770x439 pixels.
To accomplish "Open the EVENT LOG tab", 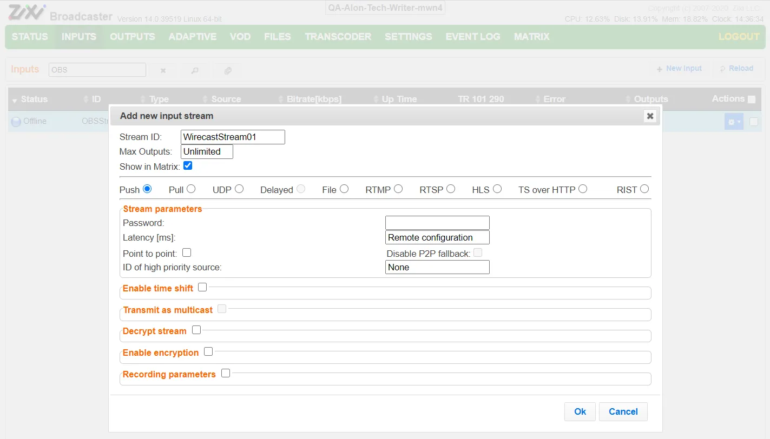I will (x=473, y=37).
